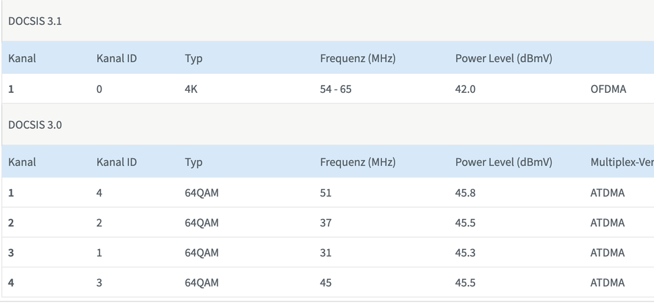Viewport: 654px width, 304px height.
Task: Select the ATDMA cell in Kanal 1 row
Action: pyautogui.click(x=607, y=193)
